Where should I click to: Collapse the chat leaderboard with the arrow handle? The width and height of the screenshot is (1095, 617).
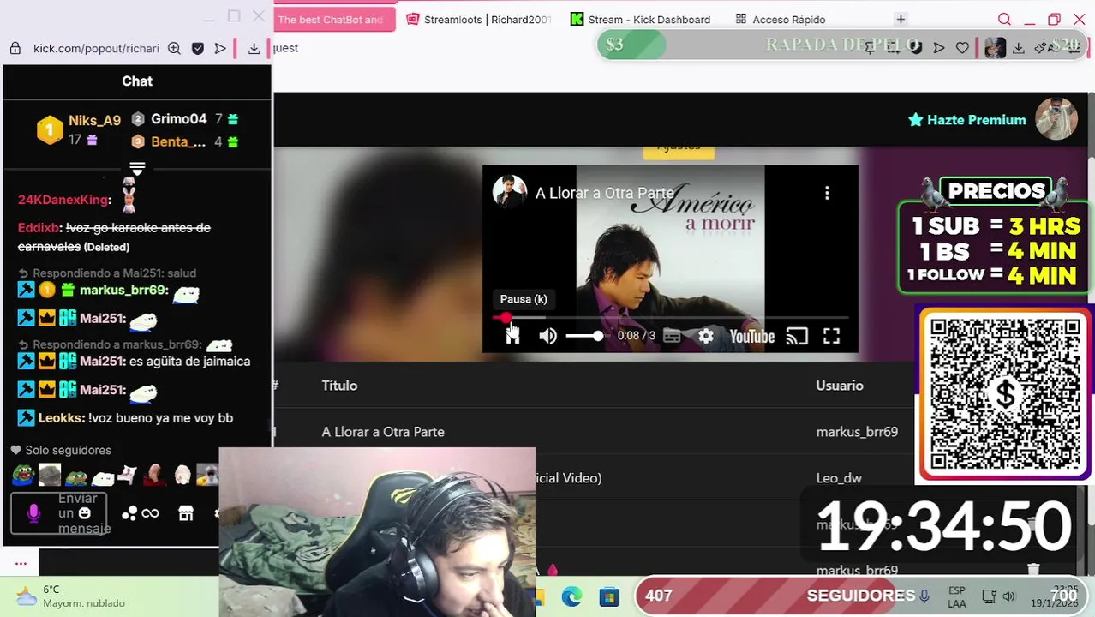pyautogui.click(x=137, y=168)
